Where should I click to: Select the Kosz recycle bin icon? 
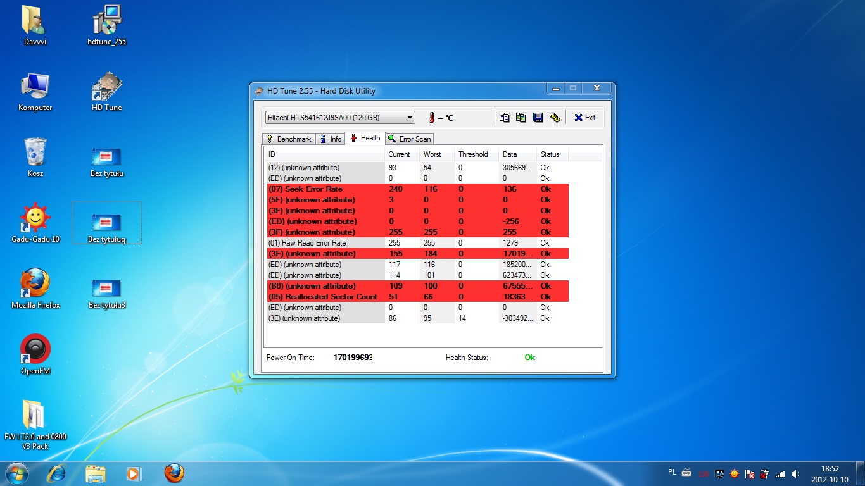coord(35,158)
